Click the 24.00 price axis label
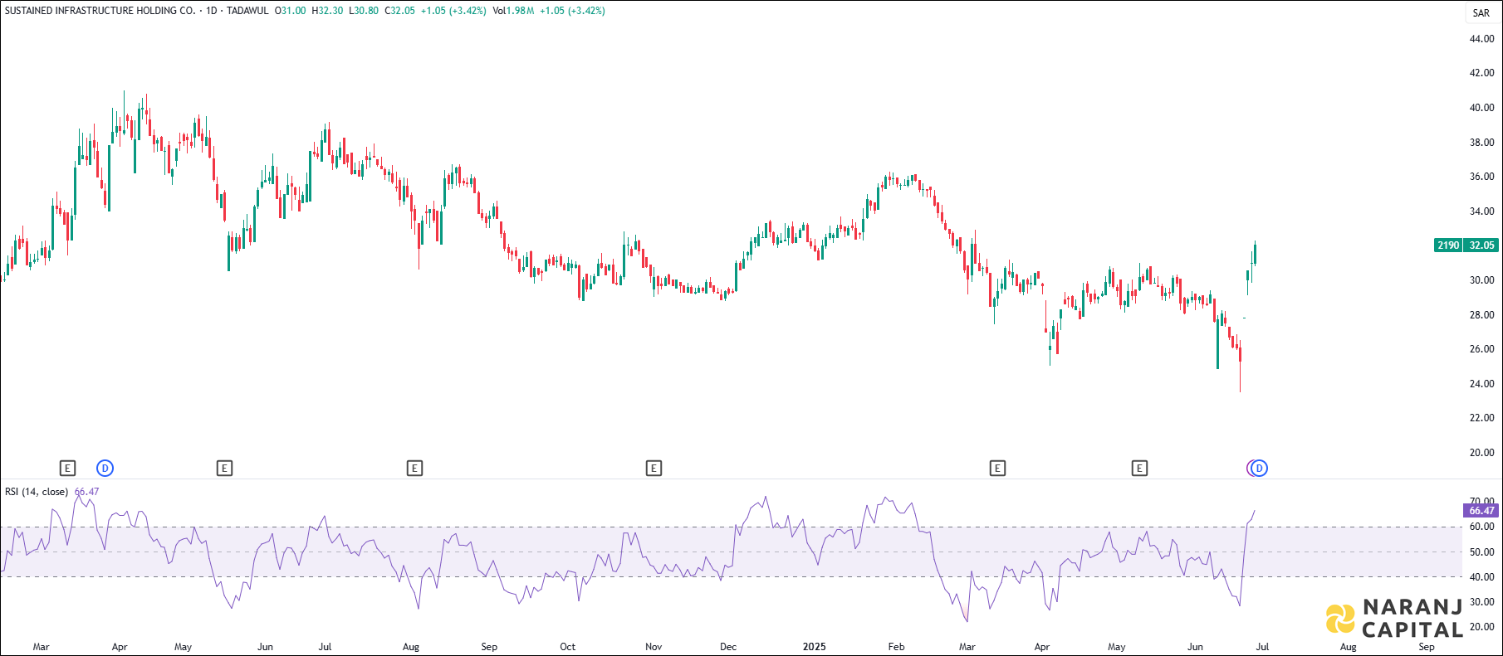This screenshot has height=656, width=1503. pos(1481,384)
